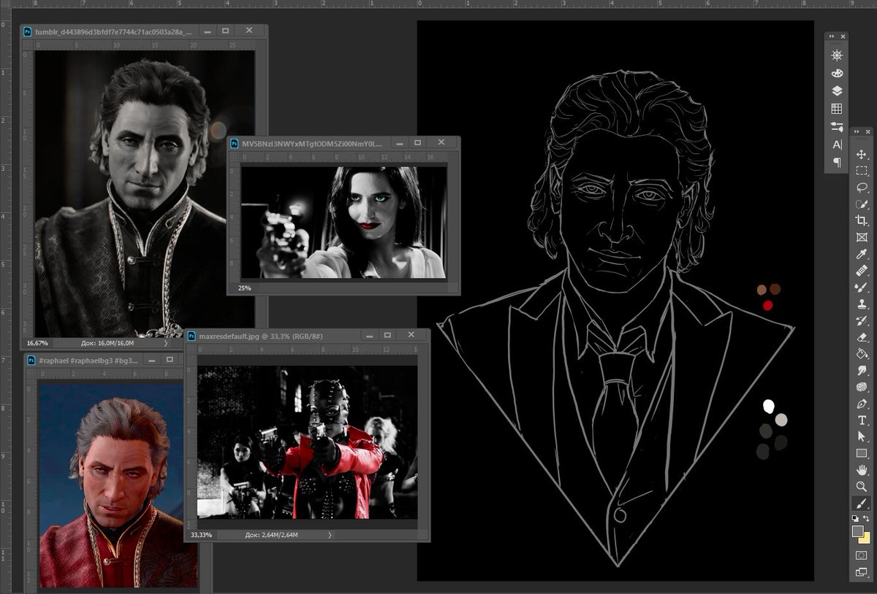Close the collapsed panel icon dock

point(843,36)
